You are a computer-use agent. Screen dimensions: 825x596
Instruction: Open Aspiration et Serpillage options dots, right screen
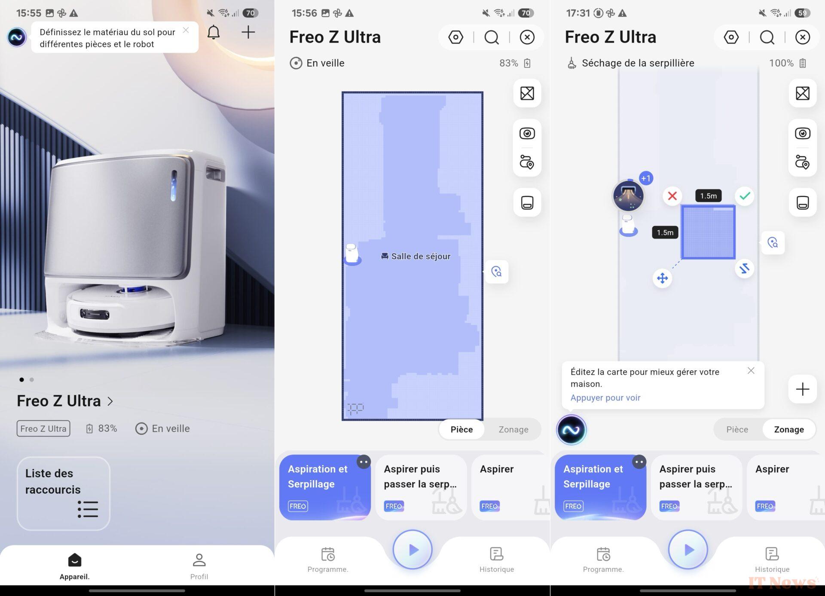coord(639,462)
